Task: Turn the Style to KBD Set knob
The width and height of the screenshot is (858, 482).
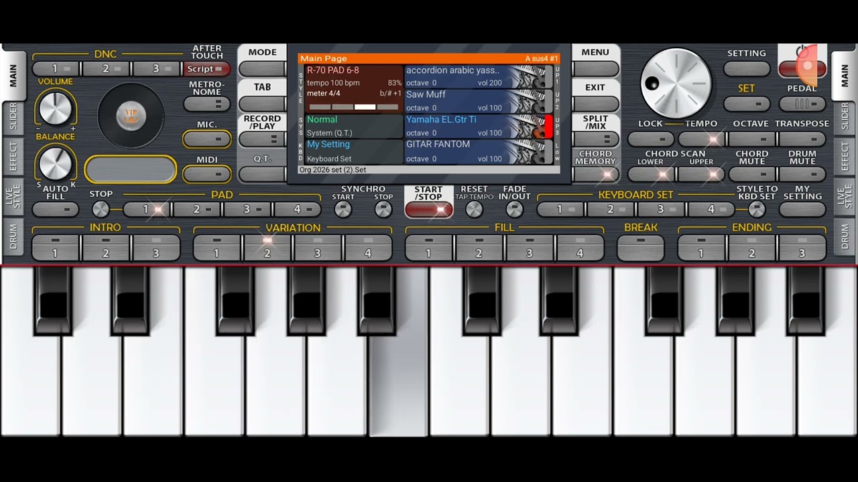Action: tap(757, 210)
